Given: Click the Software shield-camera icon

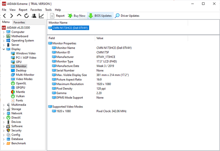Looking at the screenshot, I should (x=8, y=126).
